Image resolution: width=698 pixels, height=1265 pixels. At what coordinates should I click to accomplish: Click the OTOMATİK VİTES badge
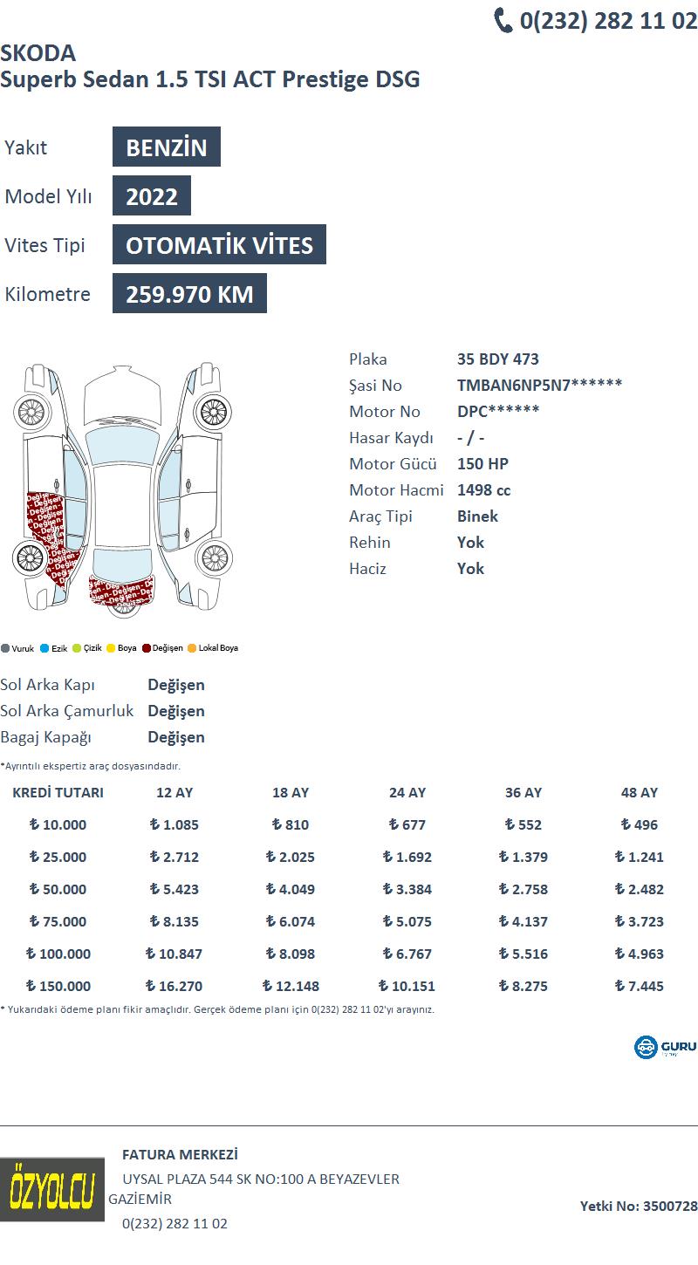click(x=219, y=244)
